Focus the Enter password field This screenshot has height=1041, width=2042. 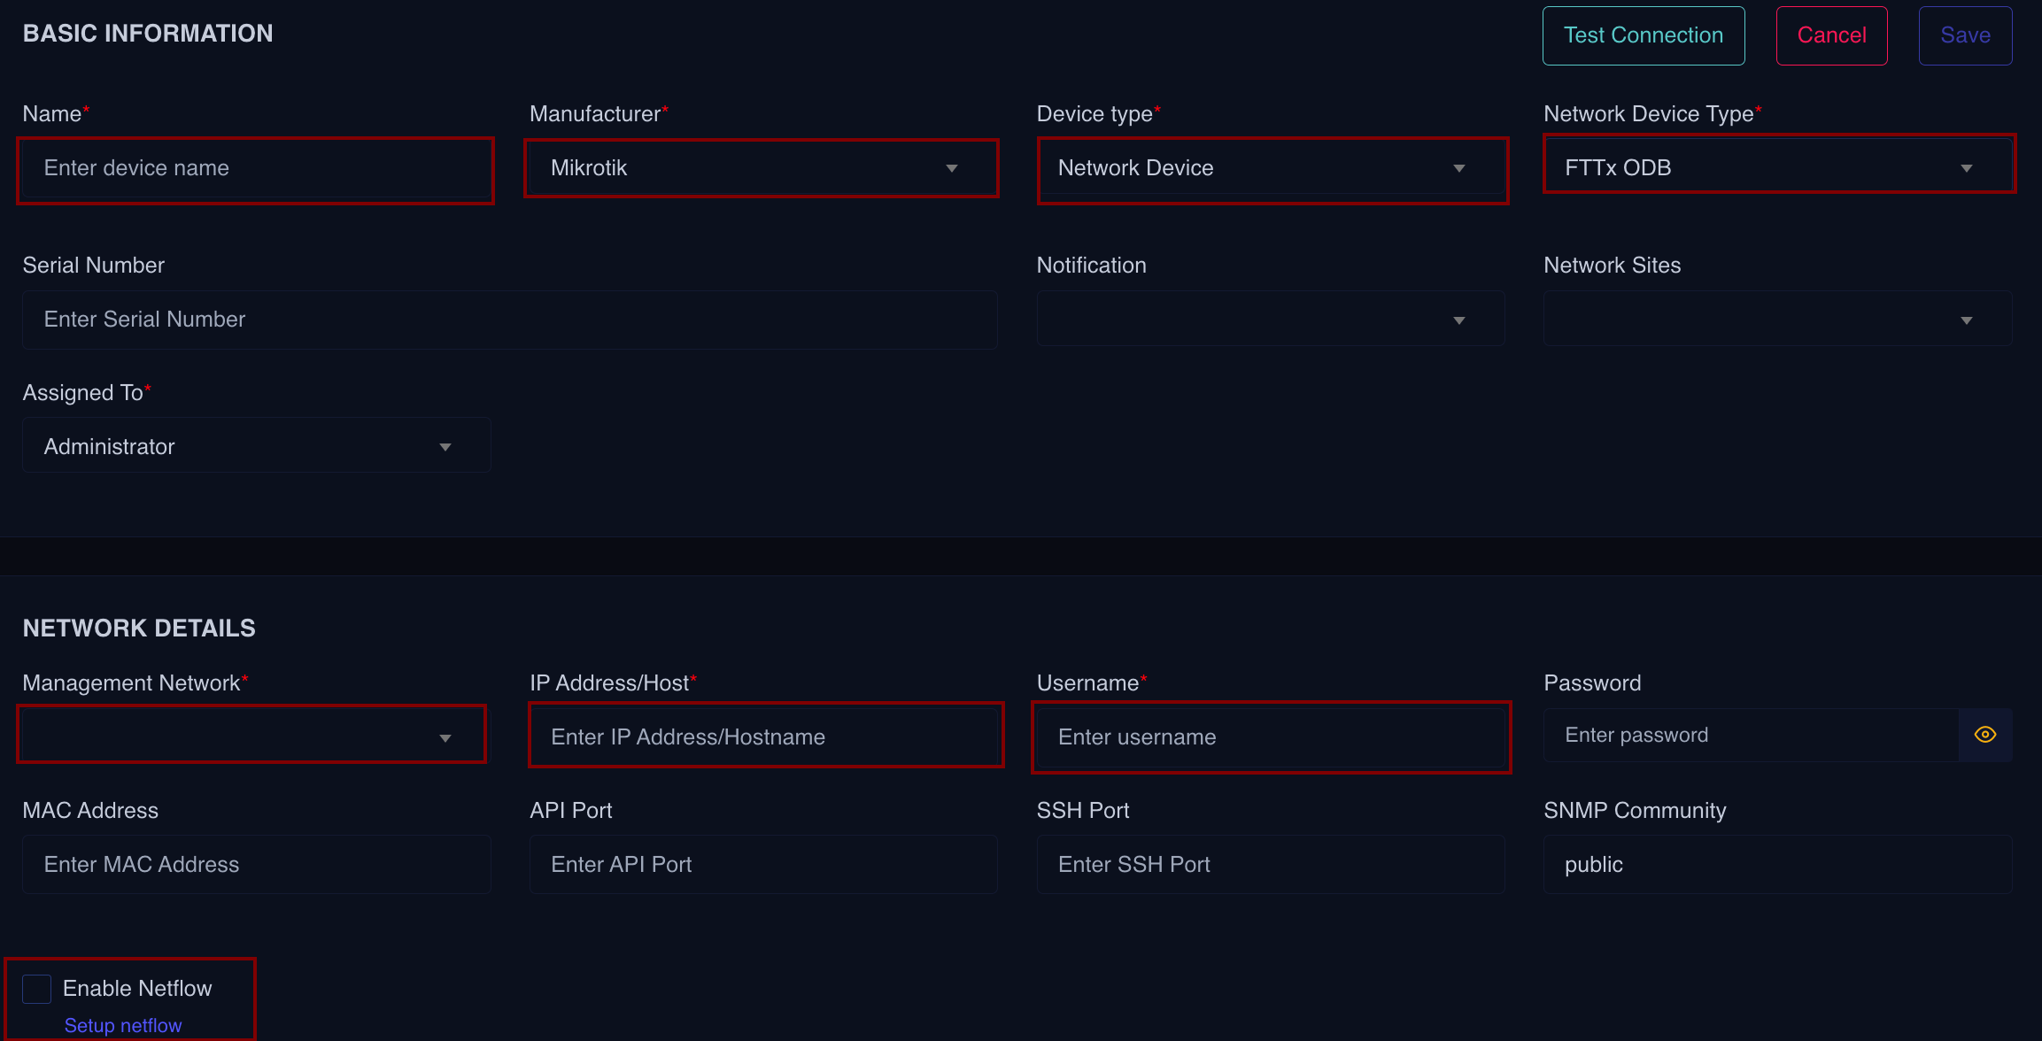point(1750,735)
